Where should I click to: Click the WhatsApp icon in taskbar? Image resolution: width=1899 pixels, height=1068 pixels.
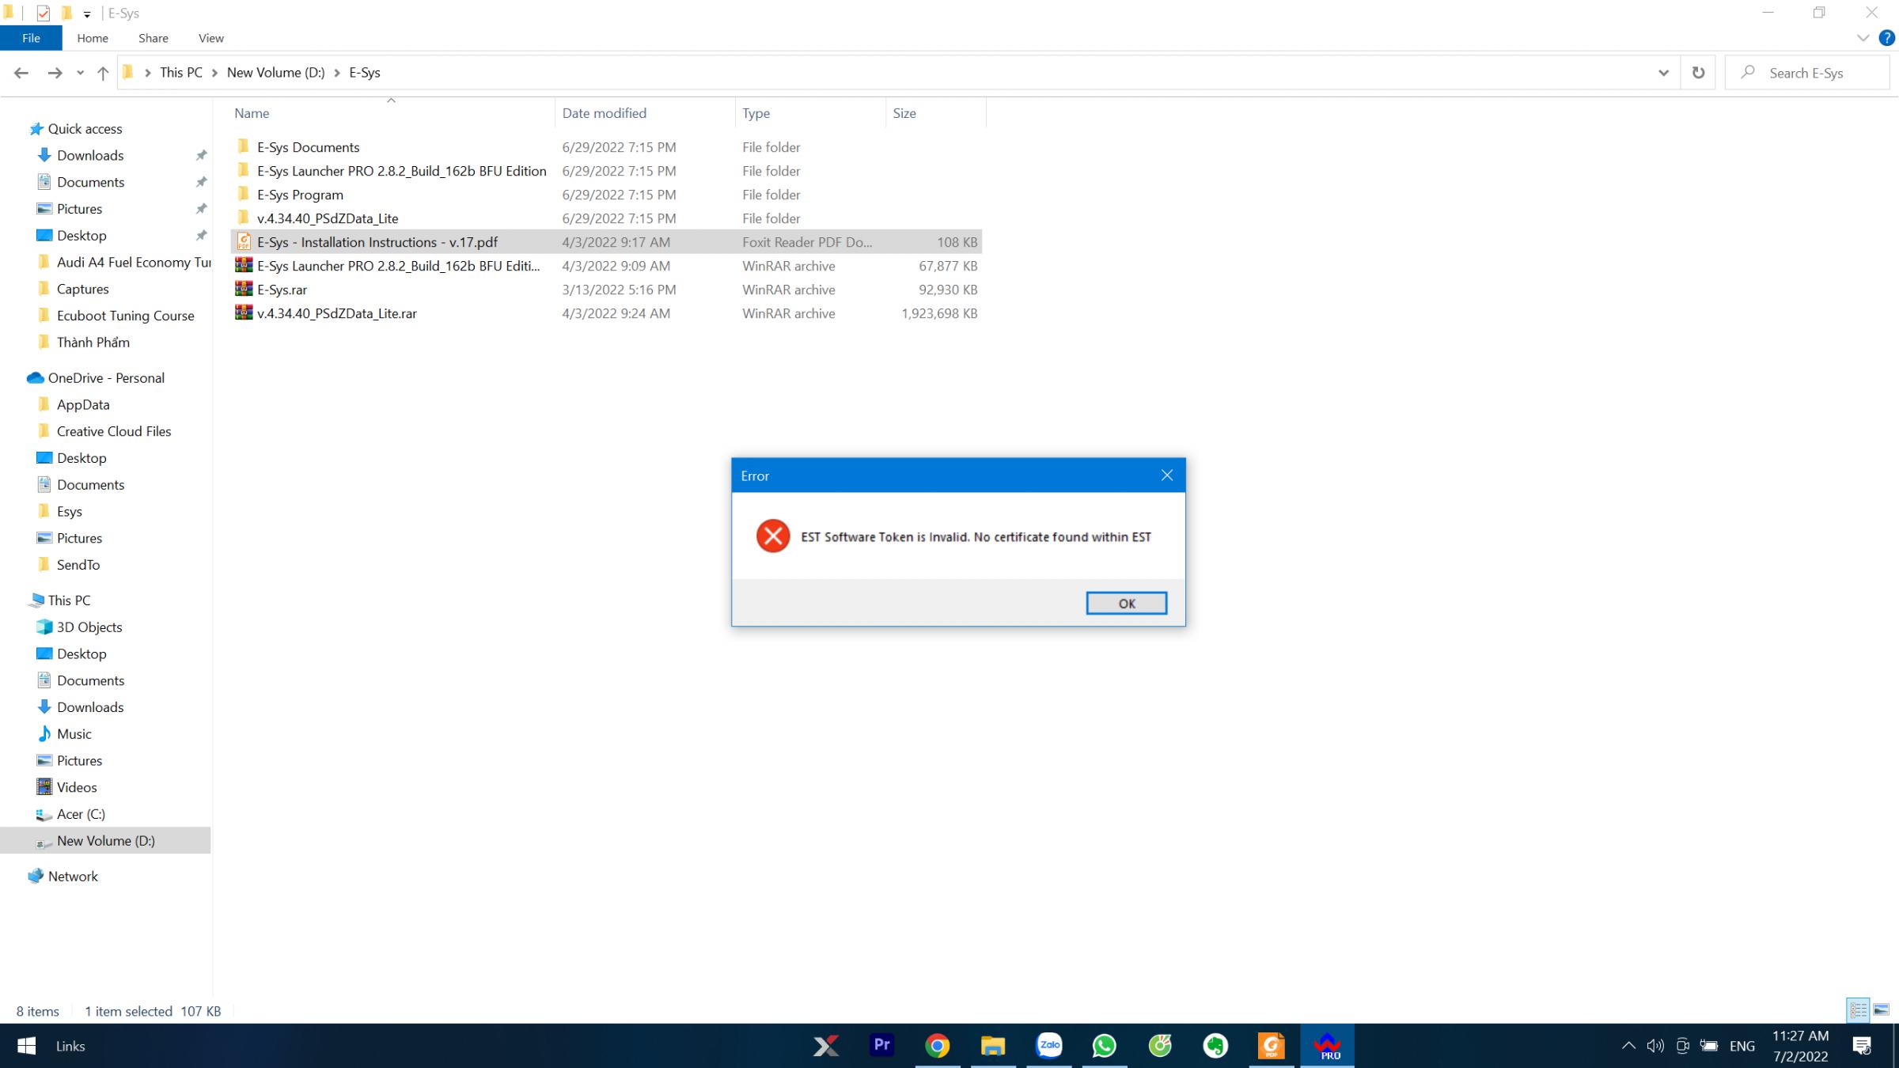point(1105,1046)
